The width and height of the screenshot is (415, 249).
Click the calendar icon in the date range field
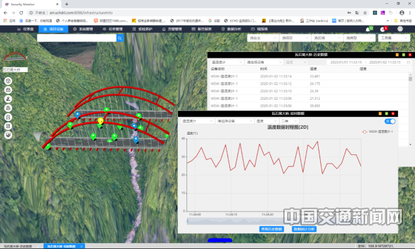408,62
